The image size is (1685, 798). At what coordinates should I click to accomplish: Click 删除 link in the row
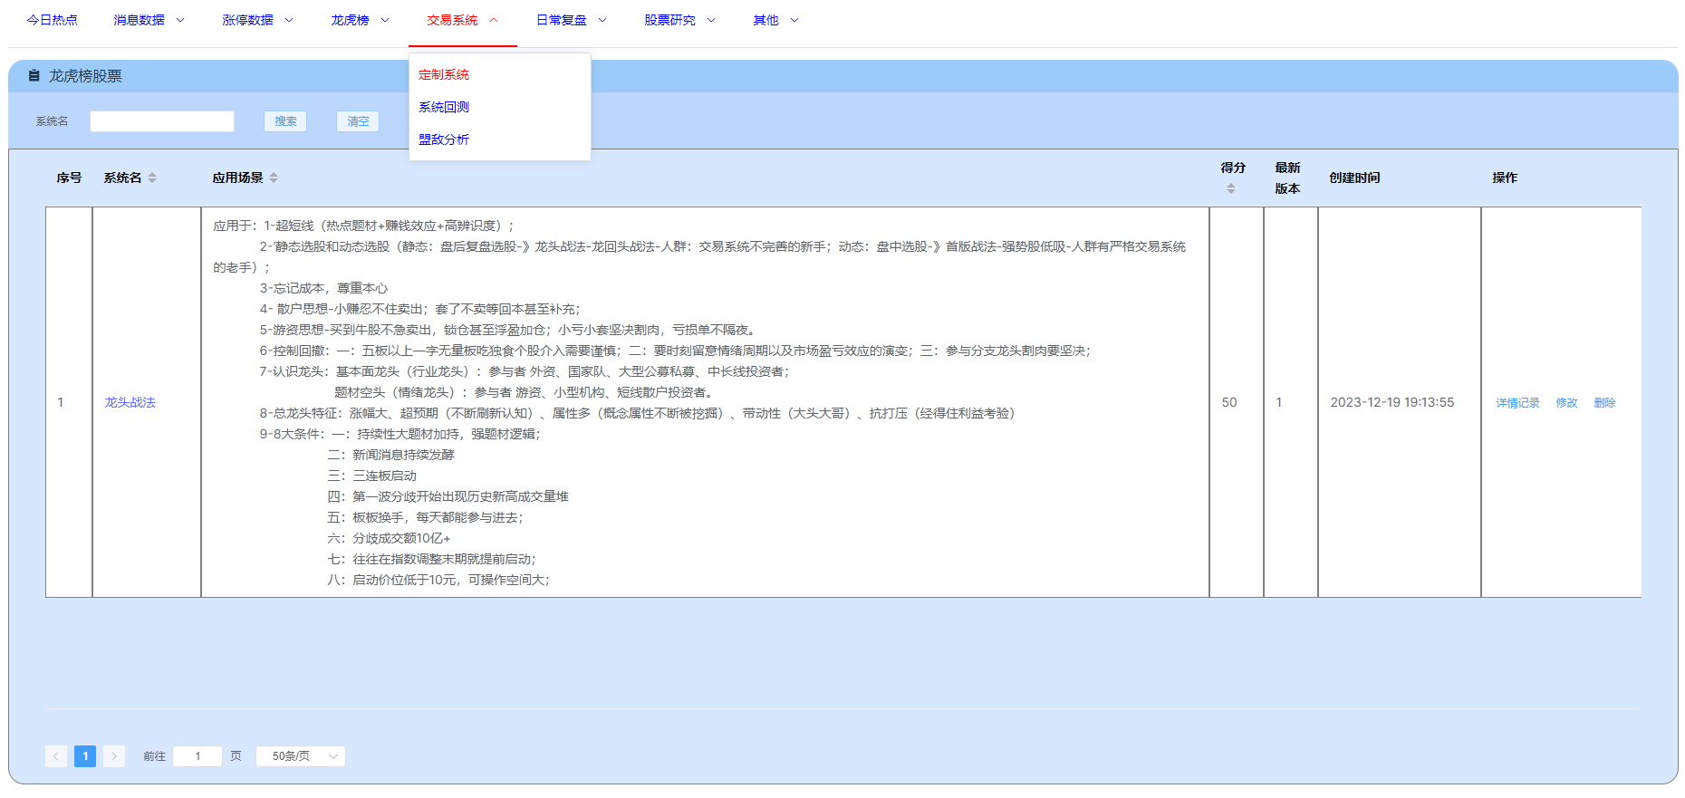[1604, 403]
